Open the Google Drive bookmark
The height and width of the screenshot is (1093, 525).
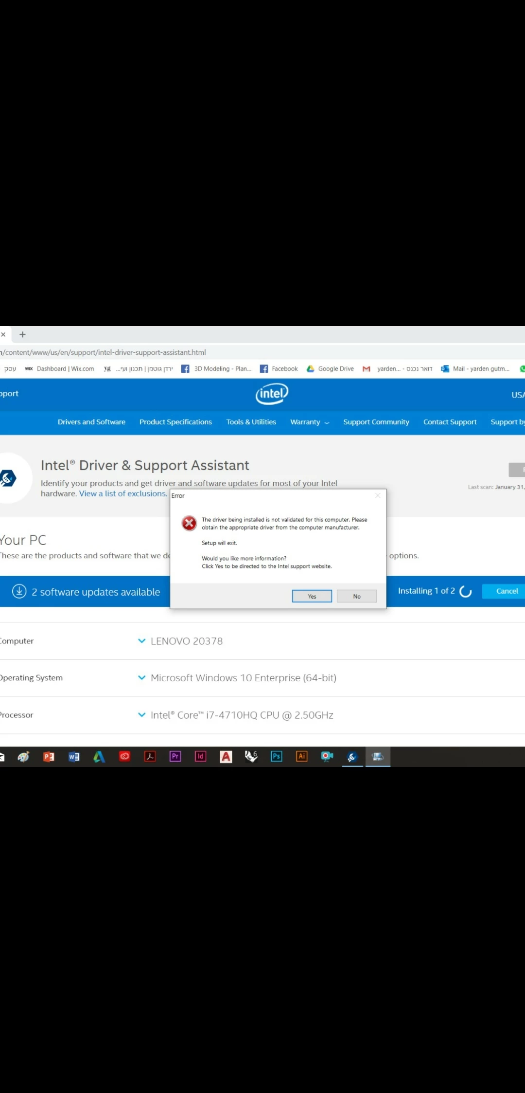(x=330, y=369)
